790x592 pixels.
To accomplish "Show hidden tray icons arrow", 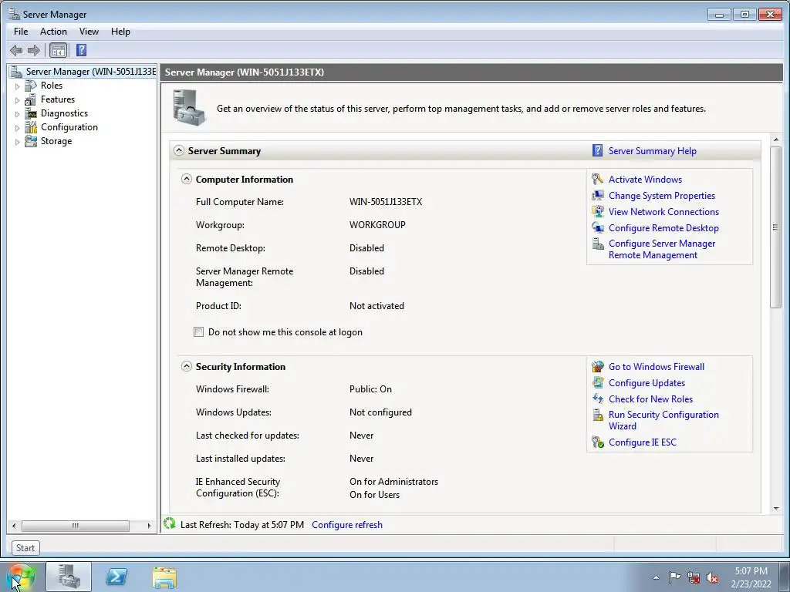I will point(656,577).
